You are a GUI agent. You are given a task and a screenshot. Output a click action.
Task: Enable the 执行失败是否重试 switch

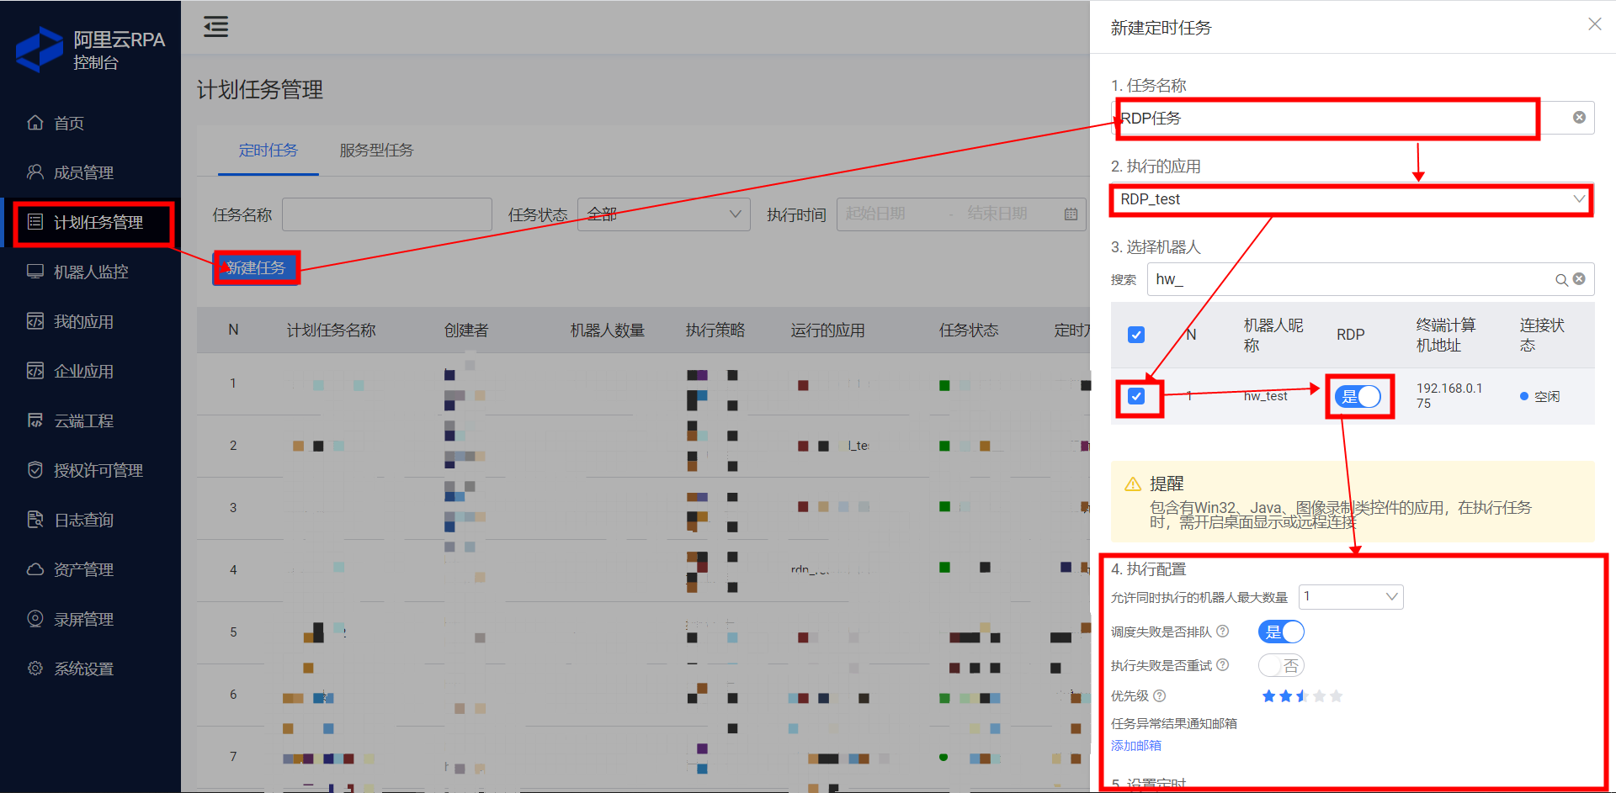1281,665
